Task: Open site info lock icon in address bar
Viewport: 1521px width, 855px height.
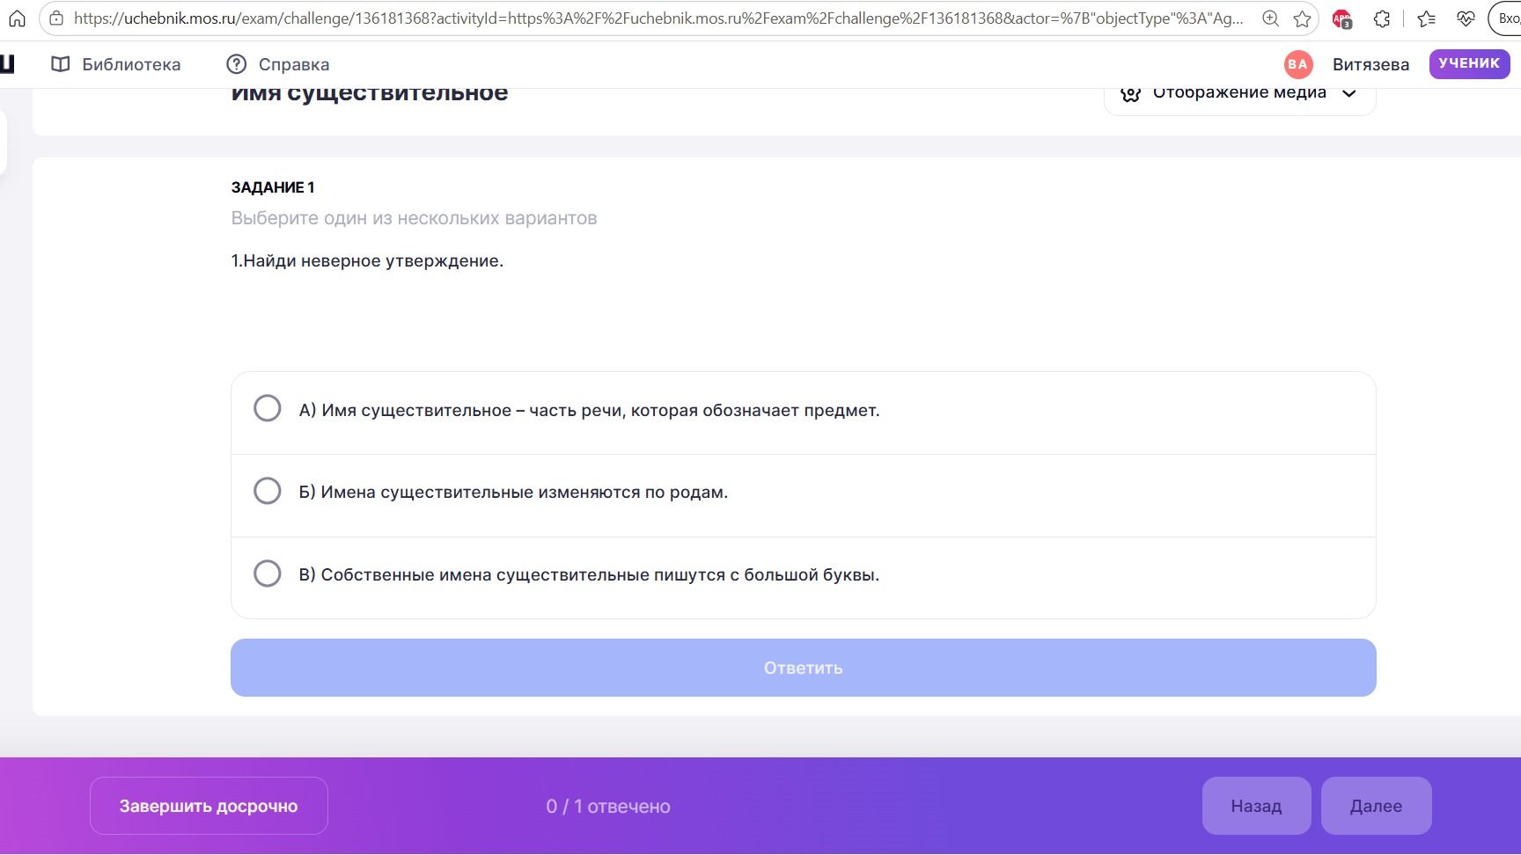Action: click(56, 18)
